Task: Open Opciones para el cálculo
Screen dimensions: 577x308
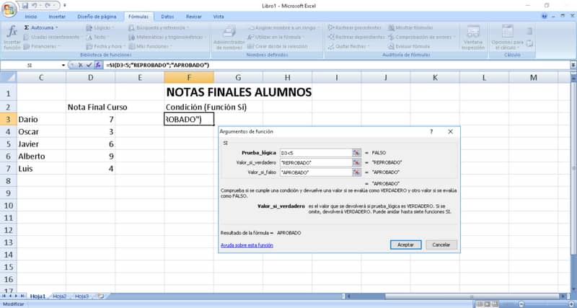Action: [507, 37]
